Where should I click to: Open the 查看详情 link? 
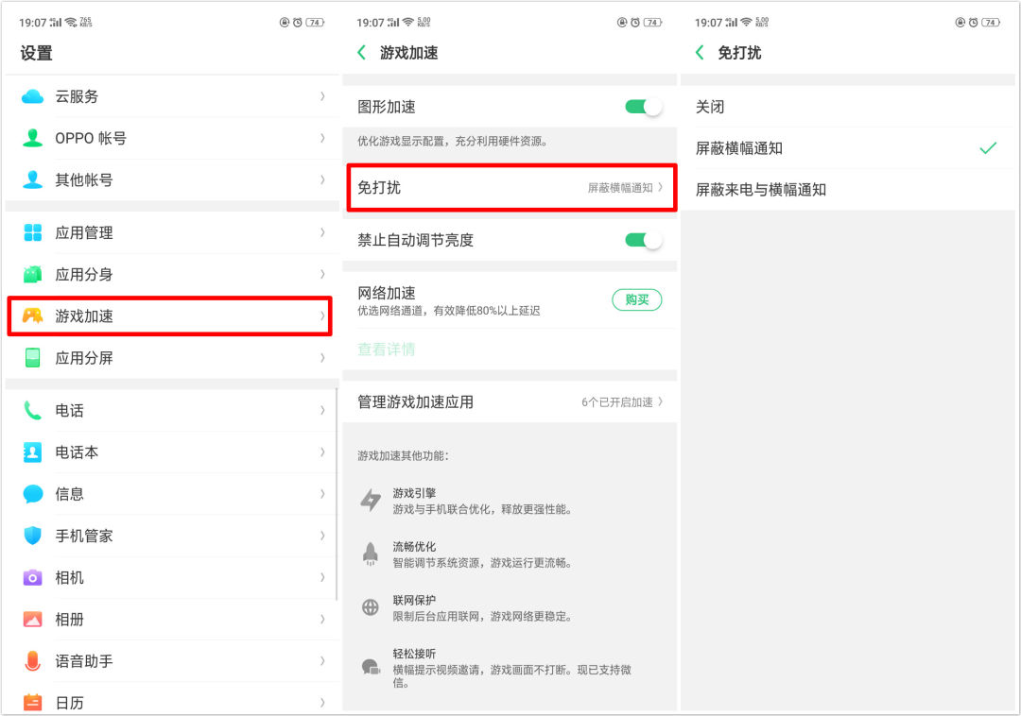(x=385, y=349)
